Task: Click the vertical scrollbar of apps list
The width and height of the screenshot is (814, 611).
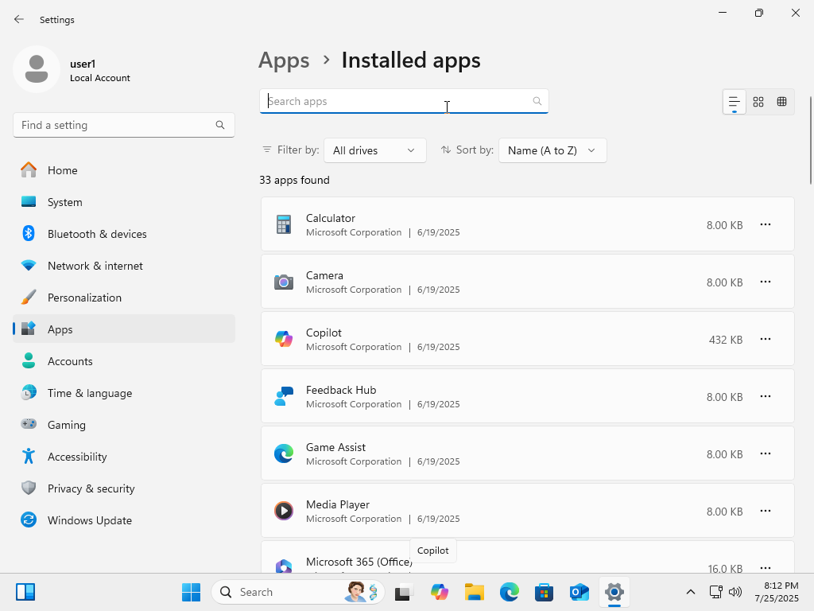Action: 811,140
